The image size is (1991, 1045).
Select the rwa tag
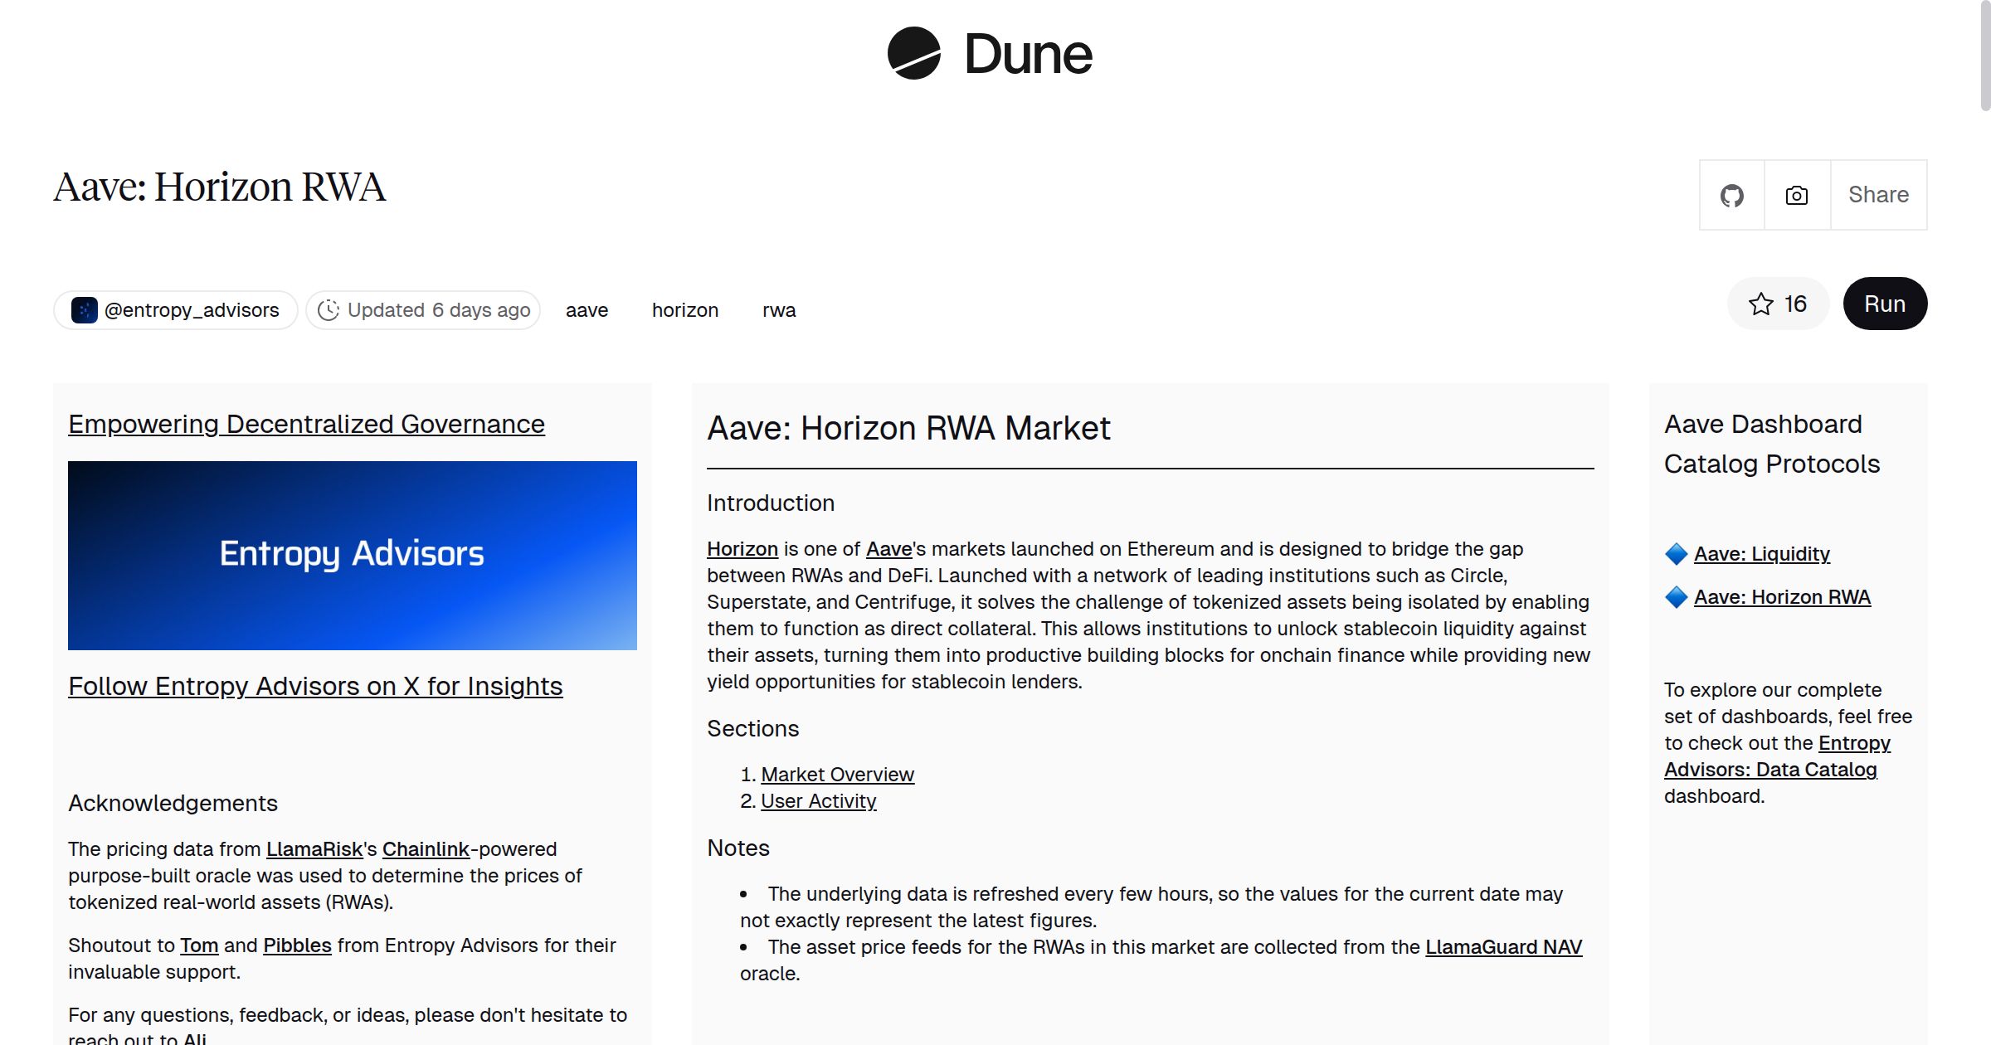[x=778, y=310]
